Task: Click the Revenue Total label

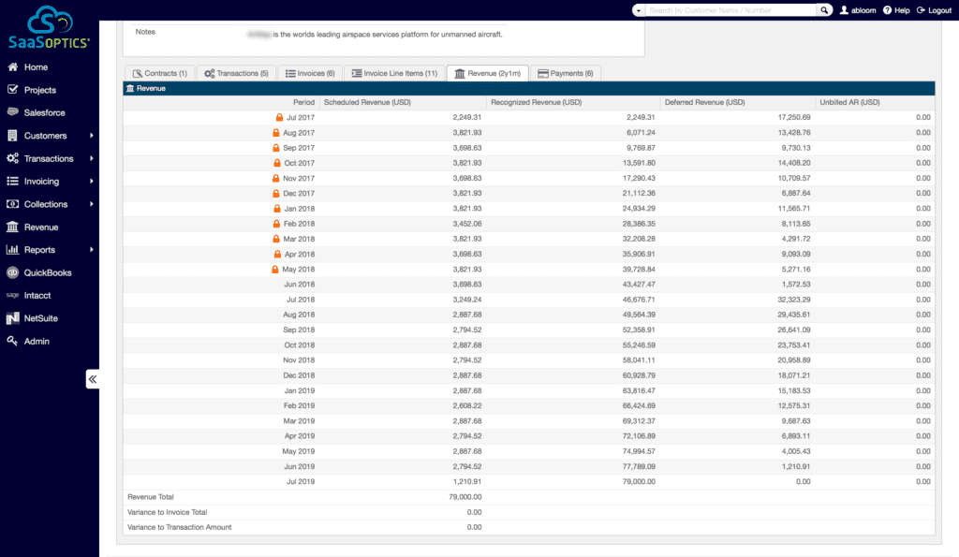Action: [151, 496]
